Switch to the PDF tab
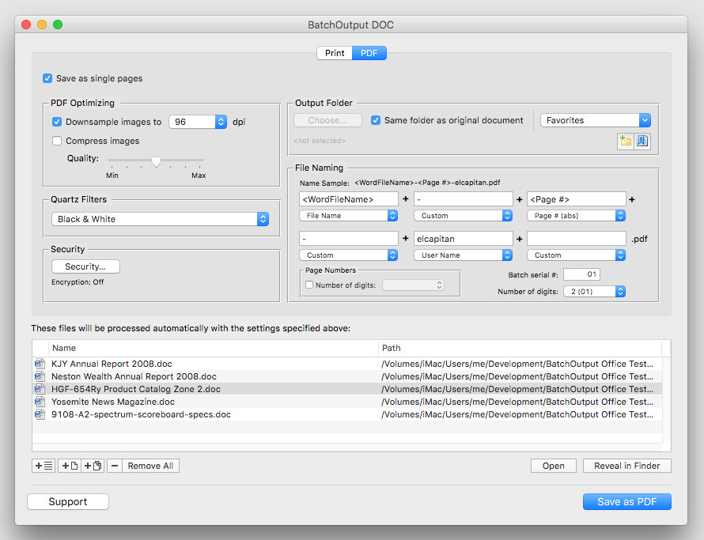Viewport: 704px width, 540px height. tap(369, 53)
